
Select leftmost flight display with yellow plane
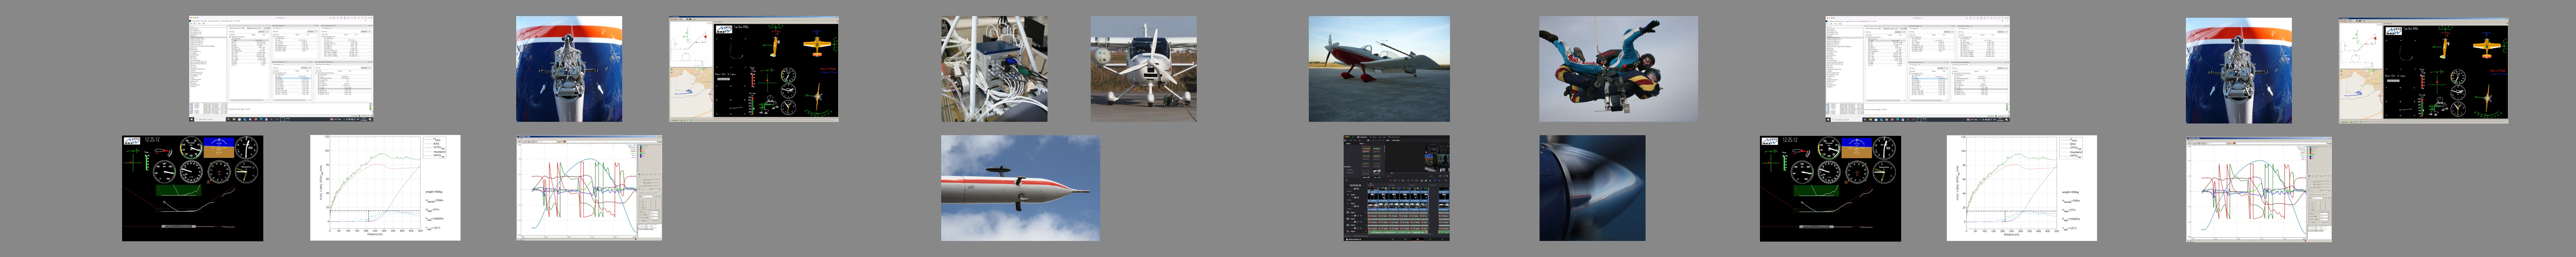coord(753,69)
